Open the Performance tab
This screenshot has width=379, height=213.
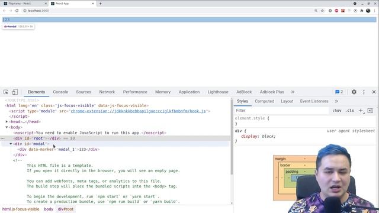click(x=135, y=92)
